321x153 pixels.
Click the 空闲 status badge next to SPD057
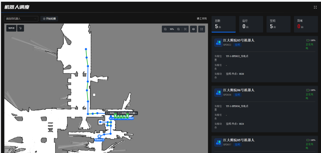coord(237,145)
